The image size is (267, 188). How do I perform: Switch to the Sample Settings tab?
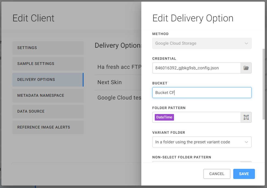point(48,64)
